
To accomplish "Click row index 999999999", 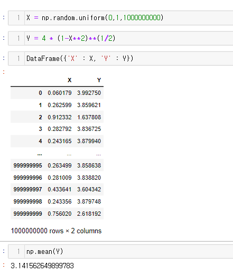I will 28,214.
